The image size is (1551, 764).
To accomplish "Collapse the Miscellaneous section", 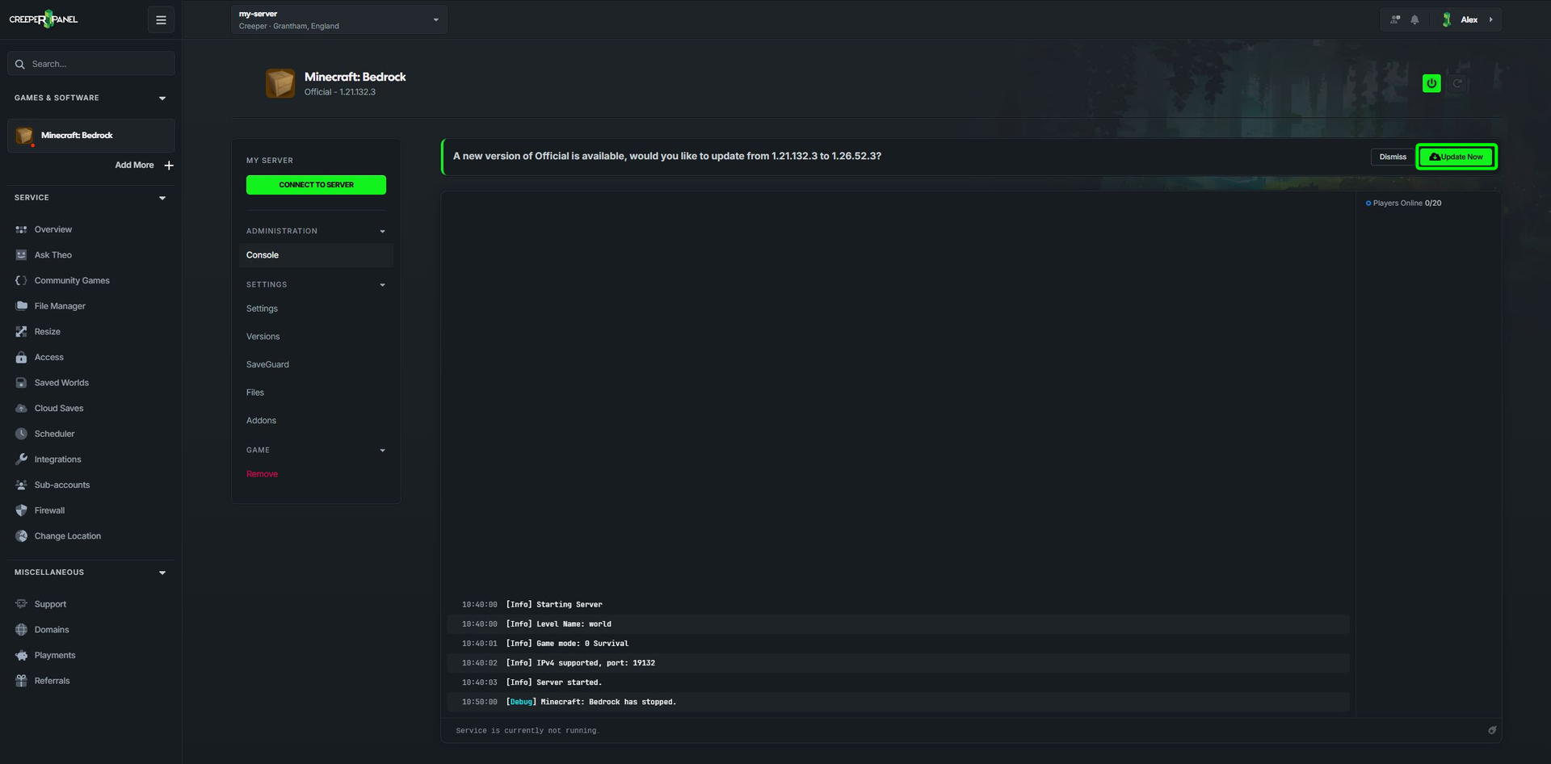I will (x=162, y=573).
